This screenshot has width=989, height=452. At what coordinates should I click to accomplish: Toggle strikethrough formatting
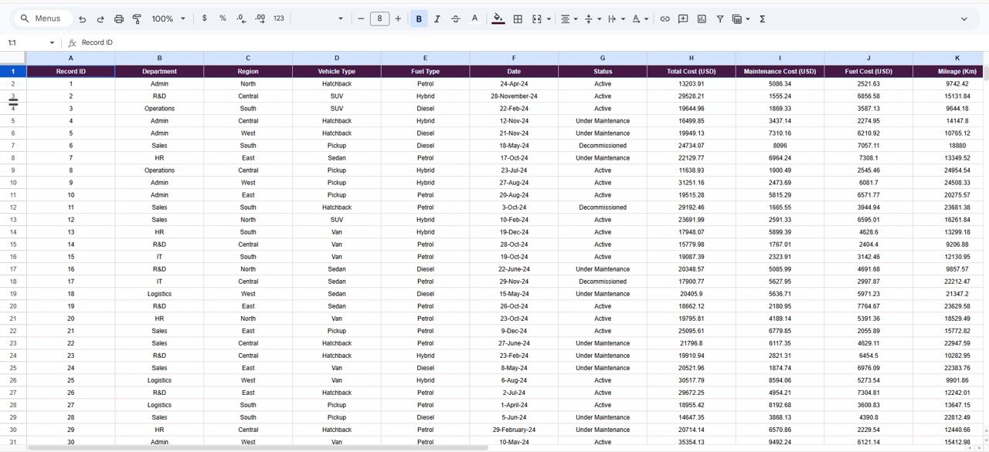pyautogui.click(x=455, y=19)
